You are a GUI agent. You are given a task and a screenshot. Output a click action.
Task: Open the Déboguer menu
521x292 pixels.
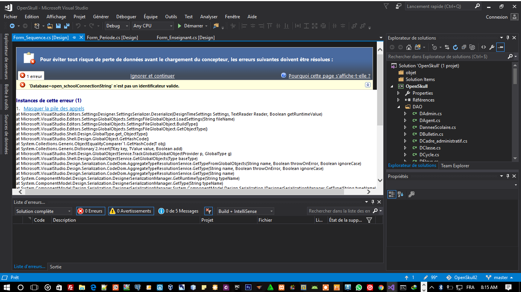(126, 17)
